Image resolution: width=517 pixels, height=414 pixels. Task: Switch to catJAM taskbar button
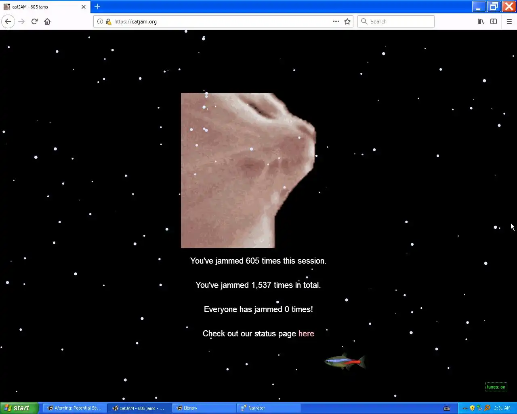pos(140,408)
